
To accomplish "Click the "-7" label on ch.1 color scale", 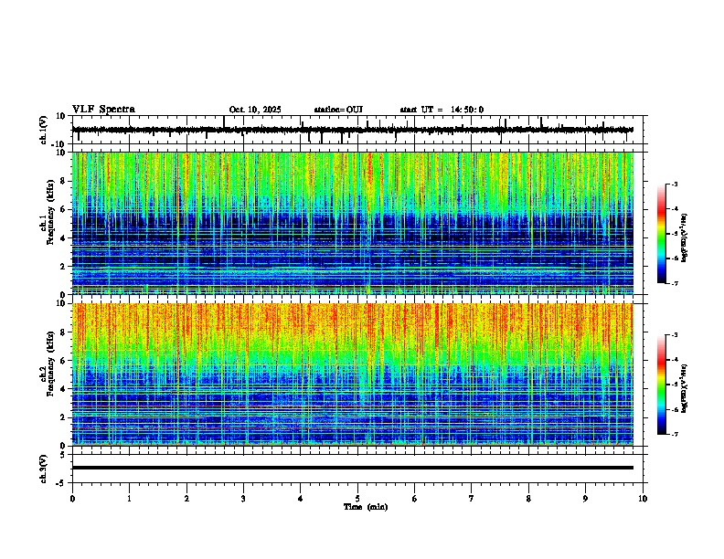I will pyautogui.click(x=675, y=283).
